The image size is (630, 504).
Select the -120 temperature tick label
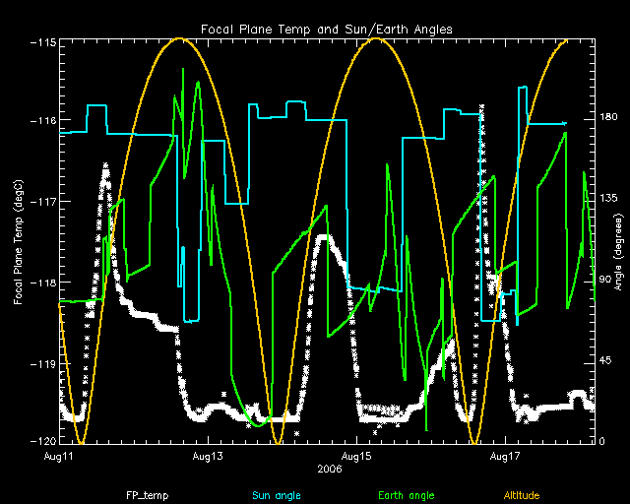[x=41, y=441]
